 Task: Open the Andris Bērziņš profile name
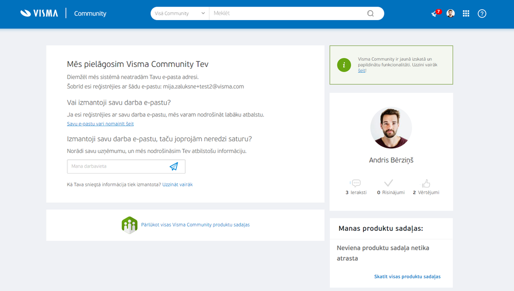click(391, 160)
